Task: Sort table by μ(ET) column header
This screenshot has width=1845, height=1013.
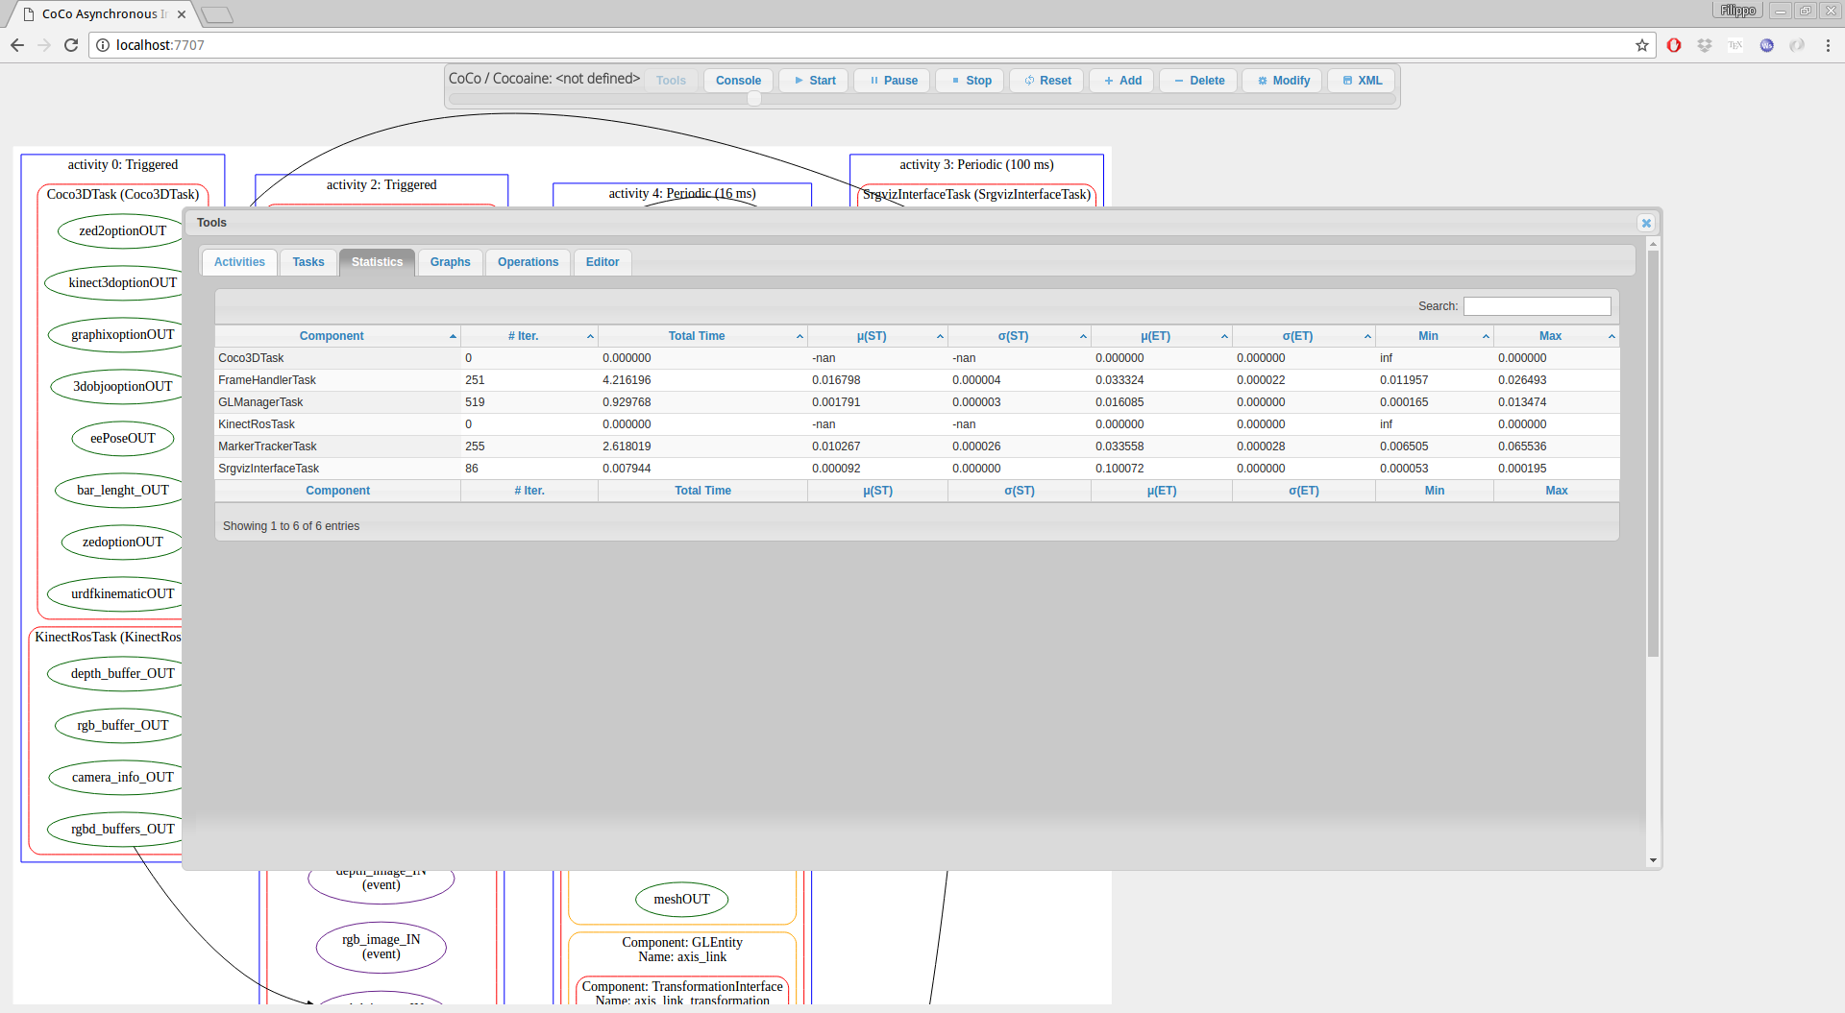Action: click(x=1161, y=336)
